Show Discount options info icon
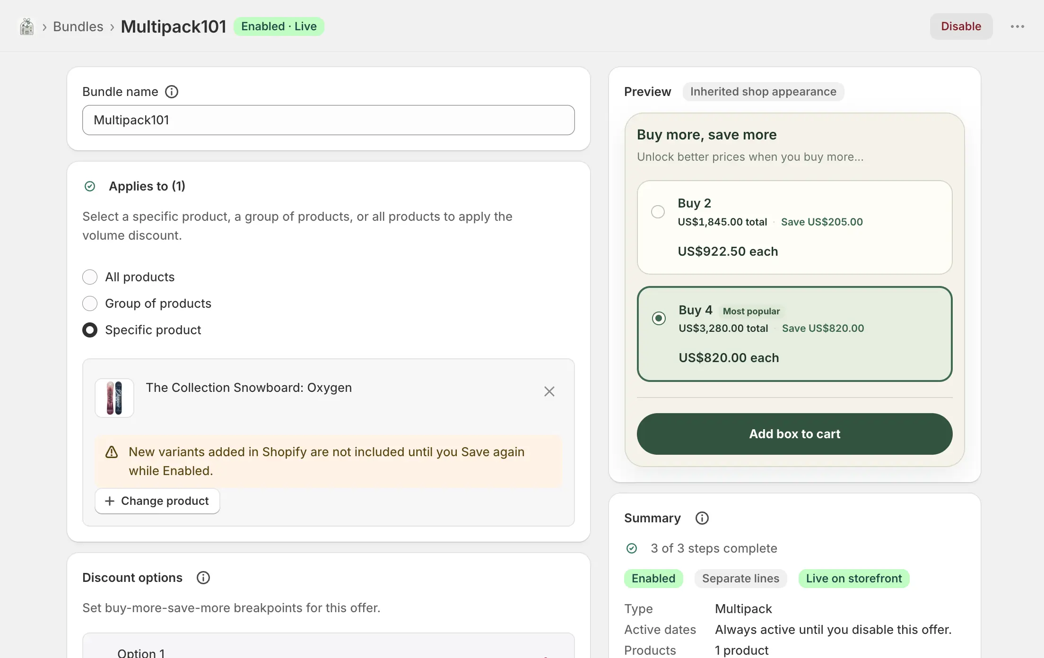This screenshot has width=1044, height=658. click(x=203, y=578)
